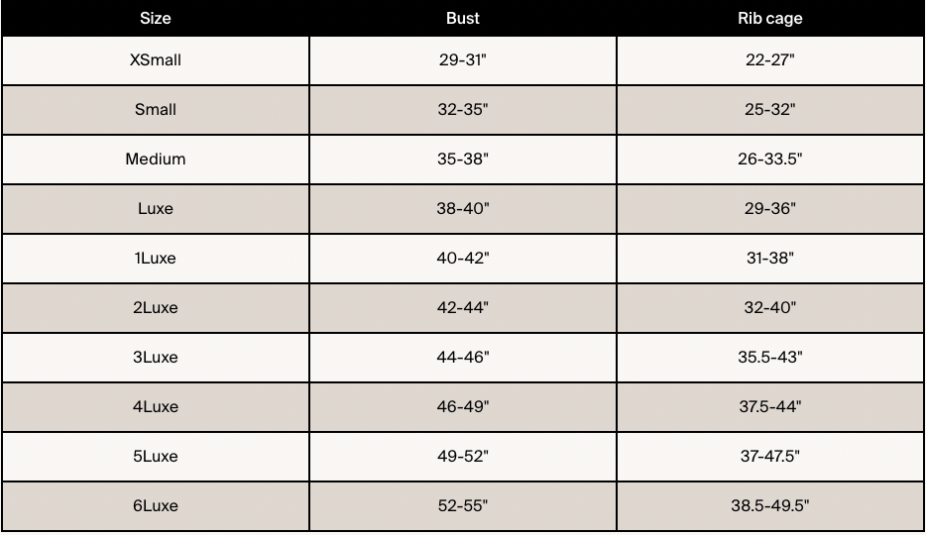The width and height of the screenshot is (926, 535).
Task: Click the 3Luxe size label
Action: pos(156,358)
